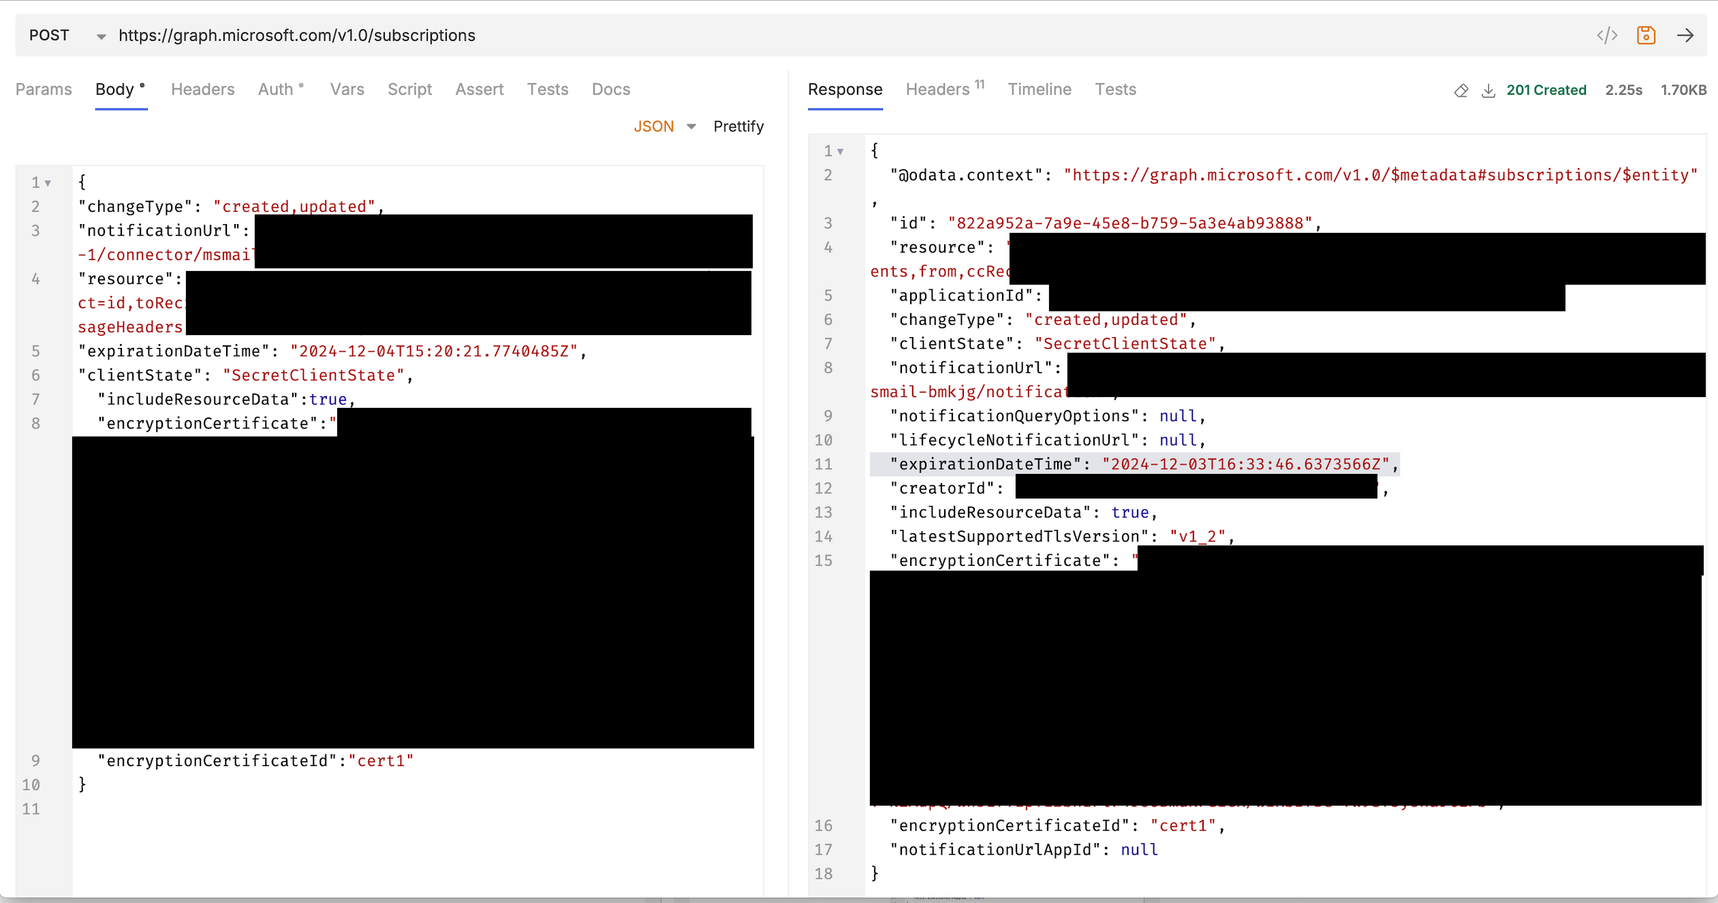Viewport: 1718px width, 903px height.
Task: Switch to the Params tab
Action: pos(44,89)
